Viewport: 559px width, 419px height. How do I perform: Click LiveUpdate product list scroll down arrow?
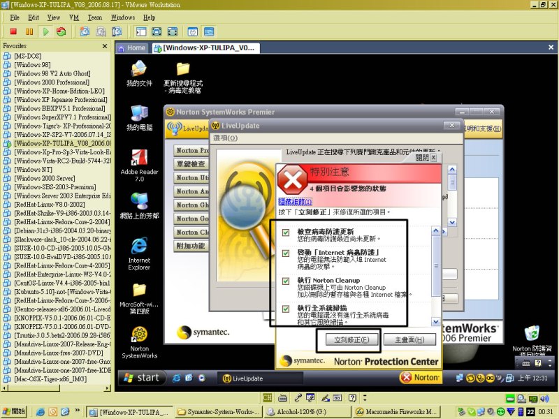click(x=452, y=223)
